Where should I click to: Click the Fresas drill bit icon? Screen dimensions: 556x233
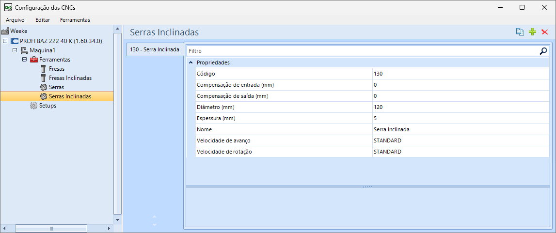pos(44,69)
